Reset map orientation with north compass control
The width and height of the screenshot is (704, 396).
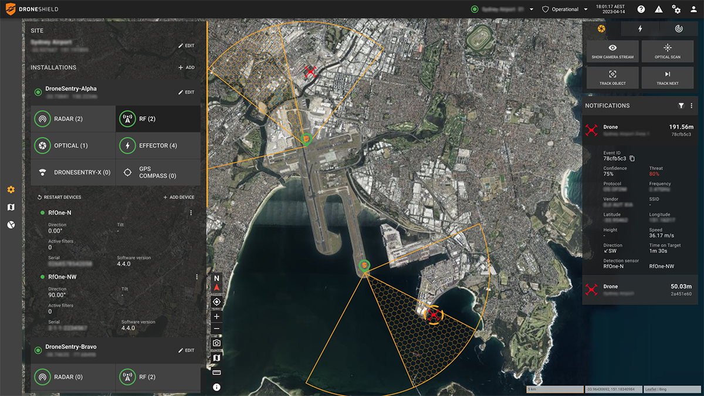point(216,283)
